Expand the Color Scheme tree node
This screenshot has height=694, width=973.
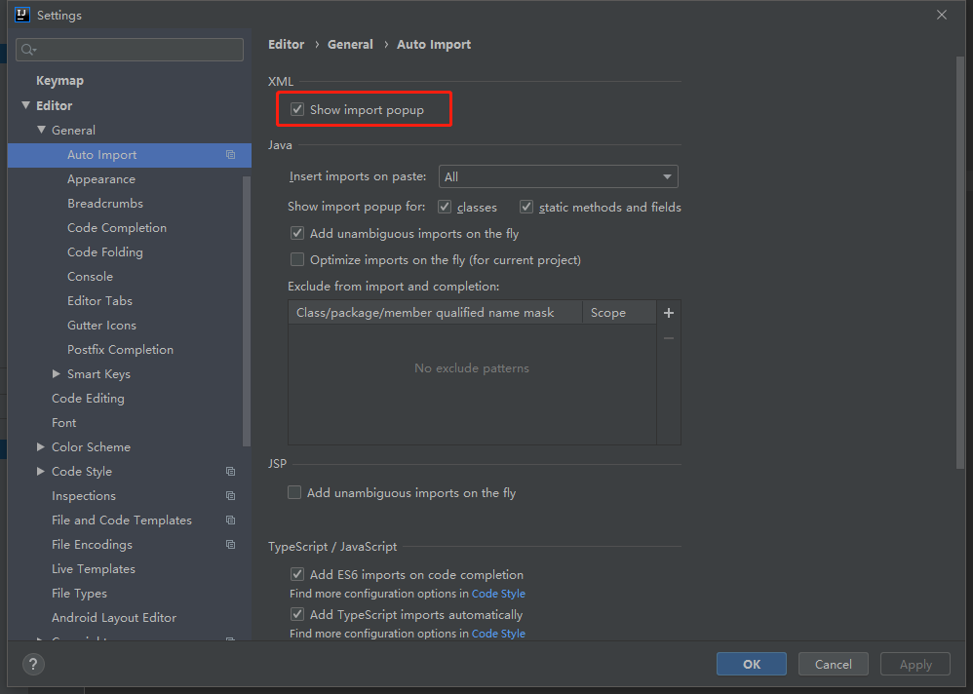(x=41, y=446)
